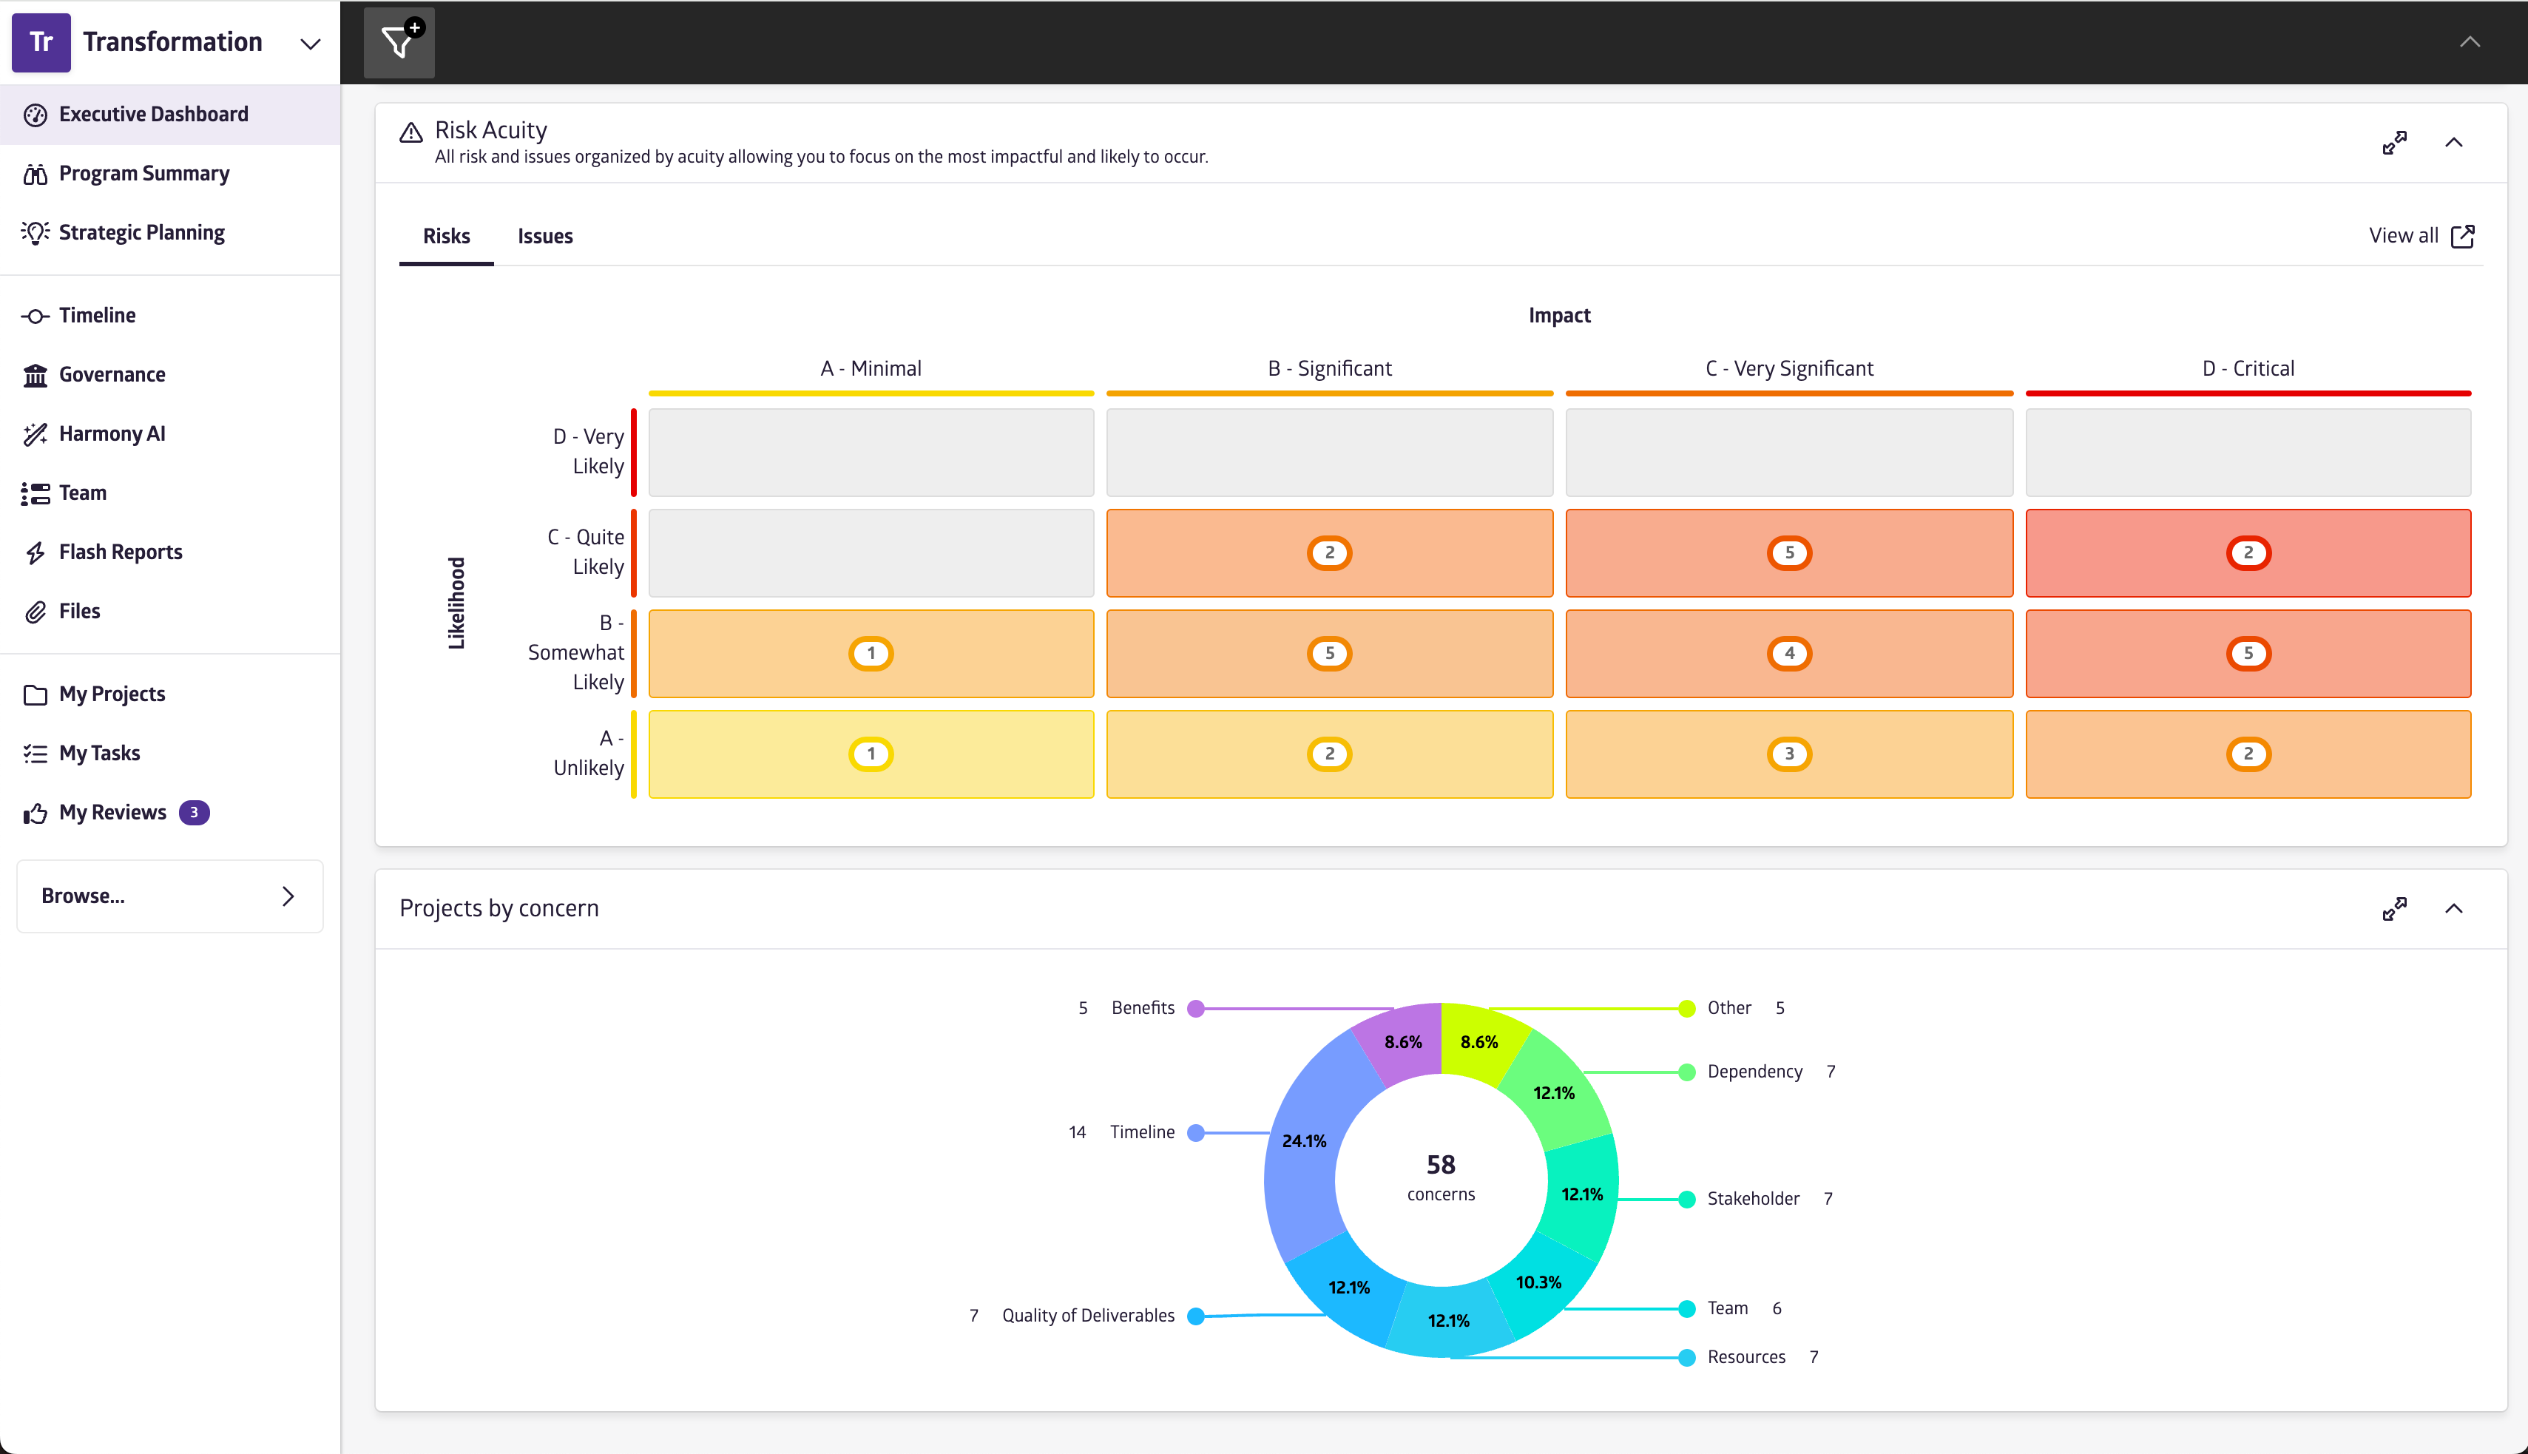Viewport: 2528px width, 1454px height.
Task: Open Executive Dashboard from the sidebar
Action: pos(153,114)
